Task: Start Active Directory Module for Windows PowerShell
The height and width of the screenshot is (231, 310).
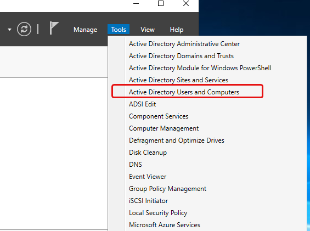Action: coord(200,68)
